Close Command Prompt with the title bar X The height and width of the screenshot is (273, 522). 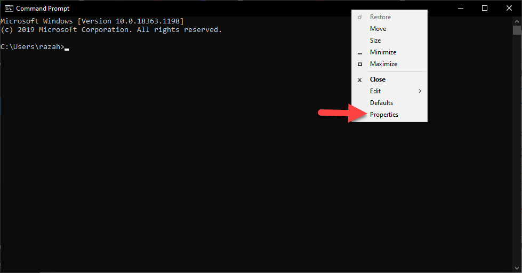509,8
